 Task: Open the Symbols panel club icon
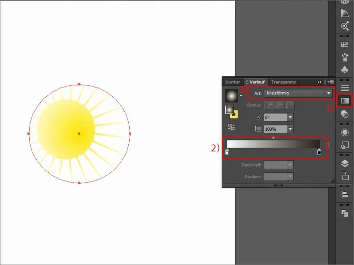point(345,70)
